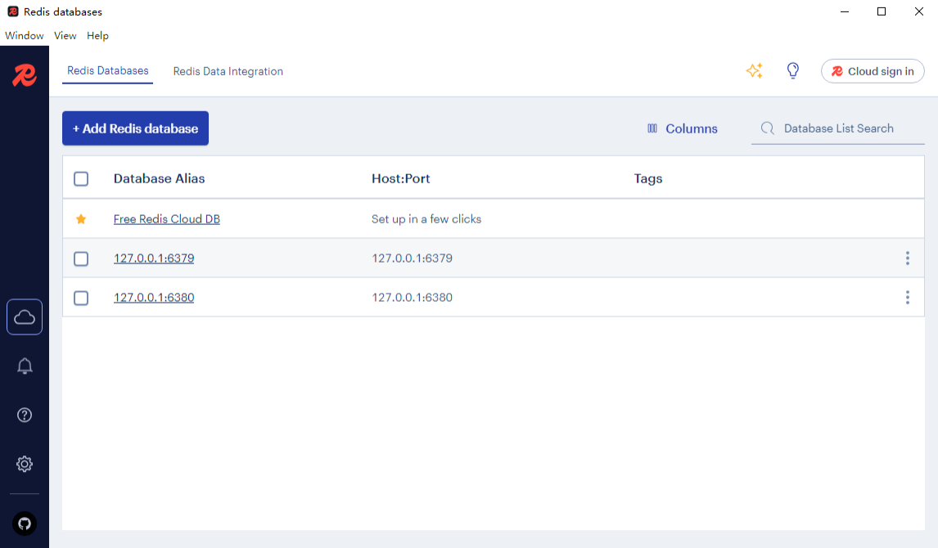Open the help question mark menu

25,415
